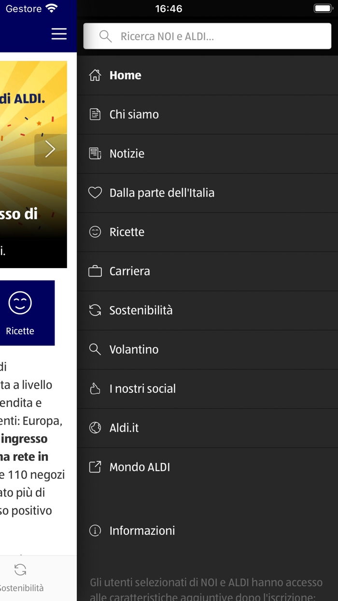The width and height of the screenshot is (338, 601).
Task: Select Notizie from the side menu
Action: click(208, 154)
